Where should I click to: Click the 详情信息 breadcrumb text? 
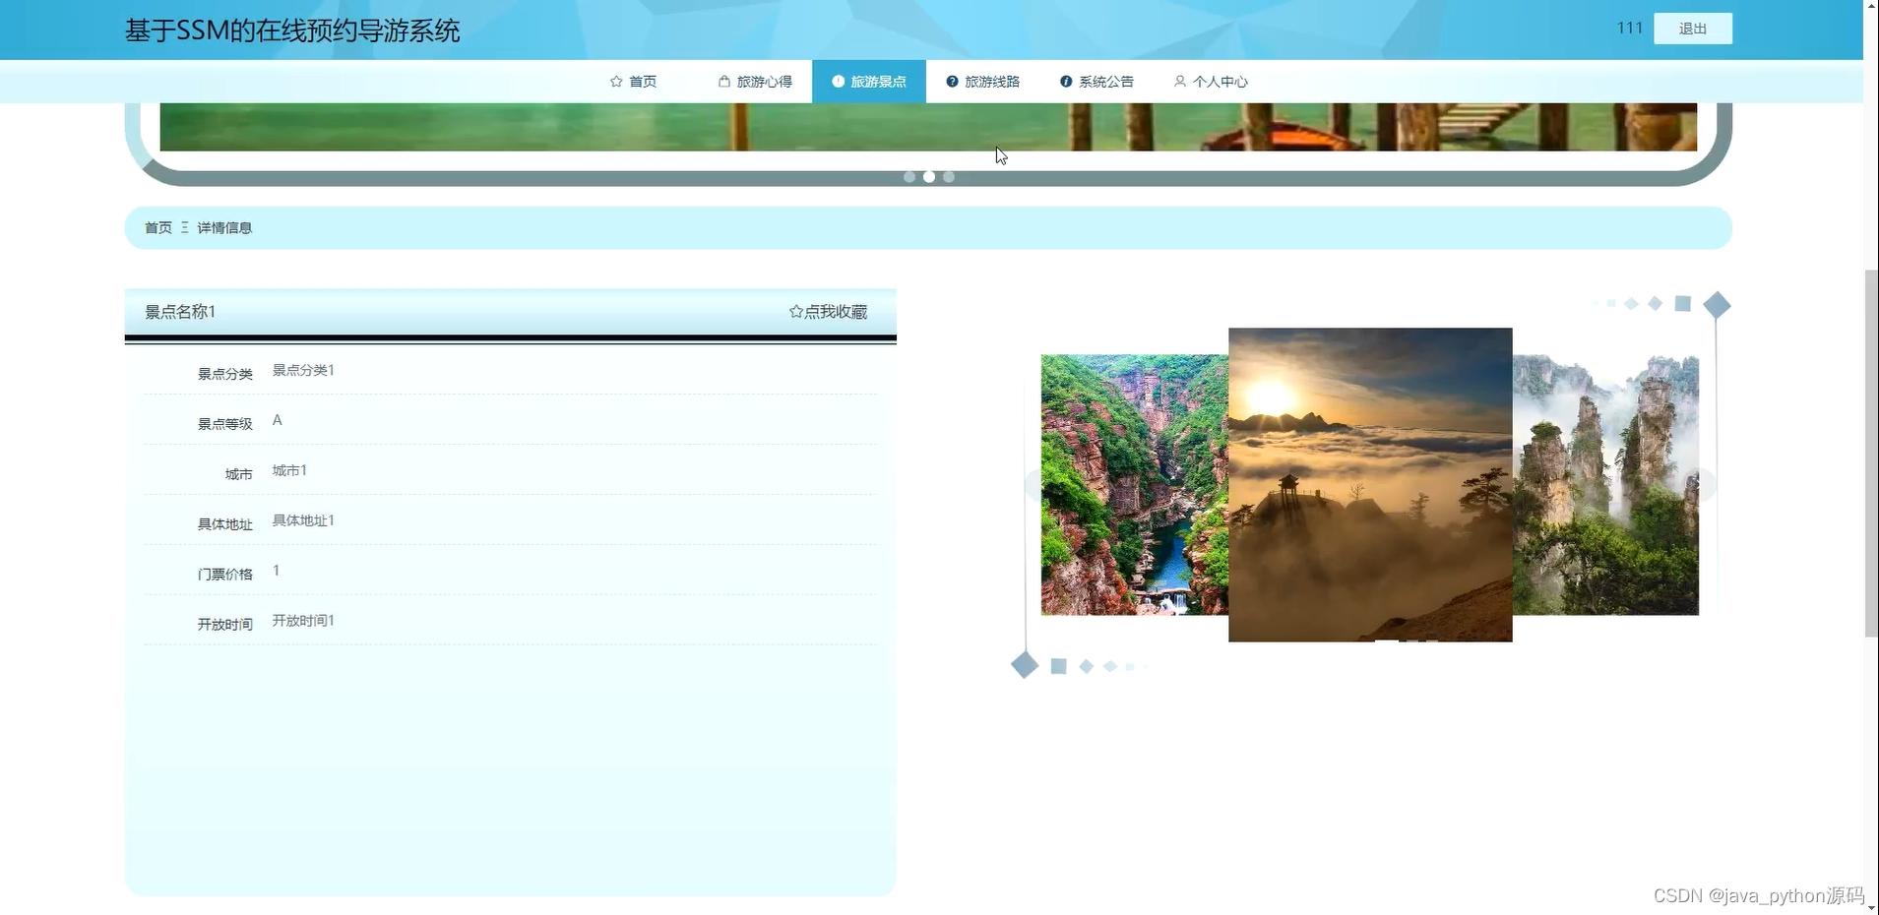(224, 227)
